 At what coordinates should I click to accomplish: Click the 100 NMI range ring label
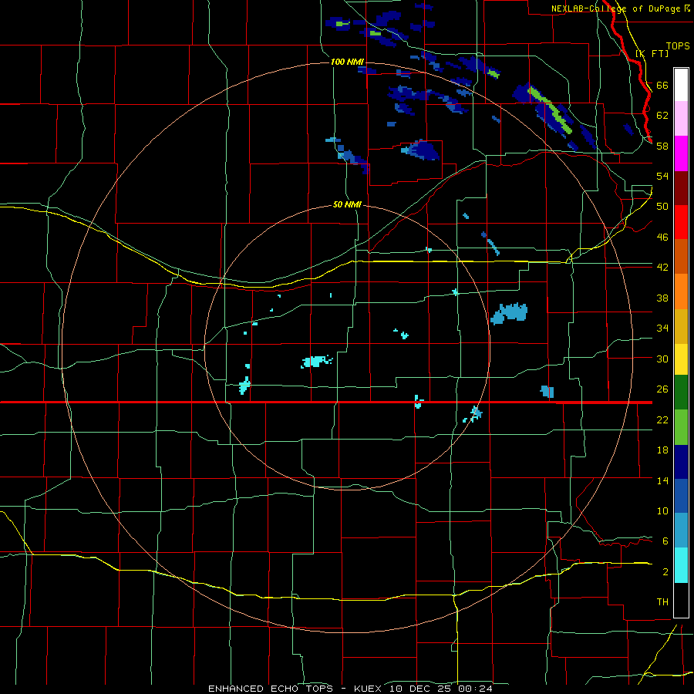point(347,62)
